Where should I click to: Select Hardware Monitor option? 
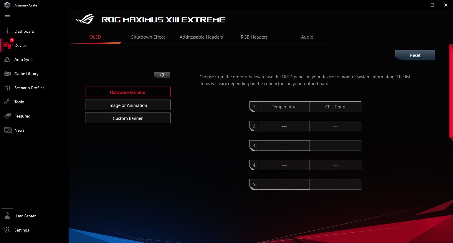pos(128,92)
